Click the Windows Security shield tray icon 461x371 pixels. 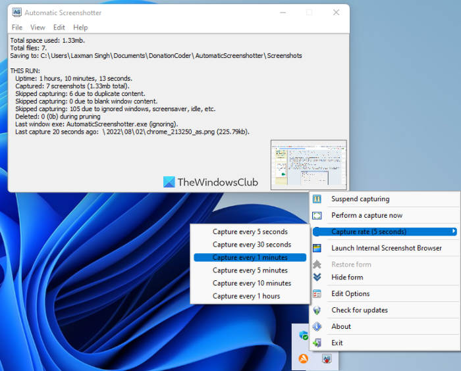304,335
